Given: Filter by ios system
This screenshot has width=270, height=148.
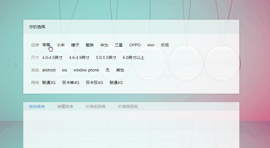Looking at the screenshot, I should pyautogui.click(x=65, y=70).
